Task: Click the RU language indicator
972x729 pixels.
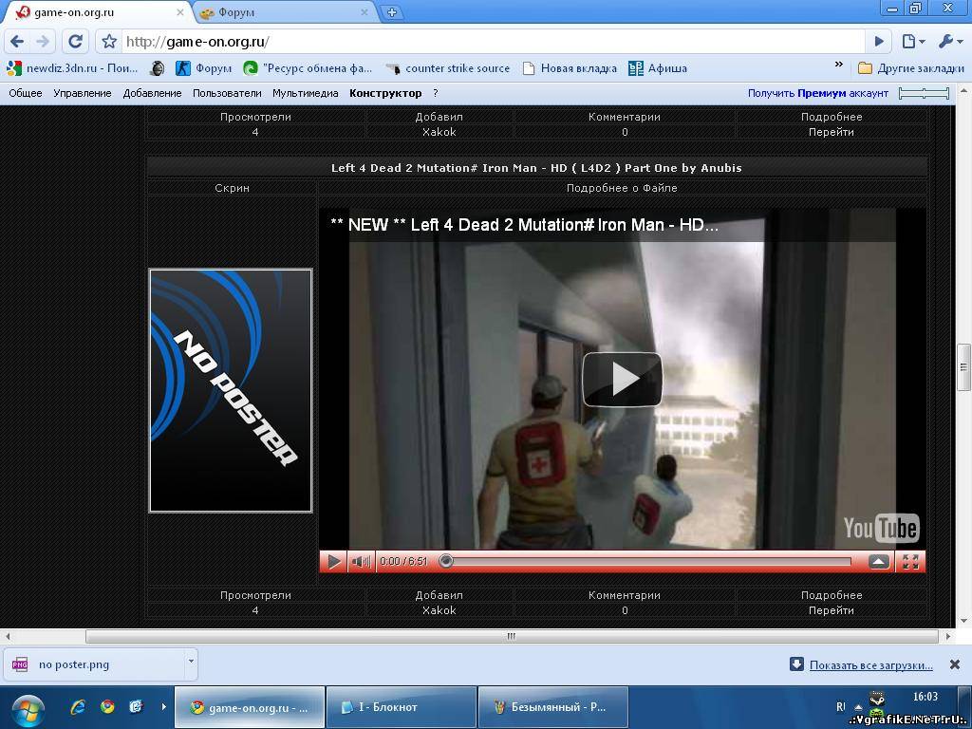Action: (x=841, y=706)
